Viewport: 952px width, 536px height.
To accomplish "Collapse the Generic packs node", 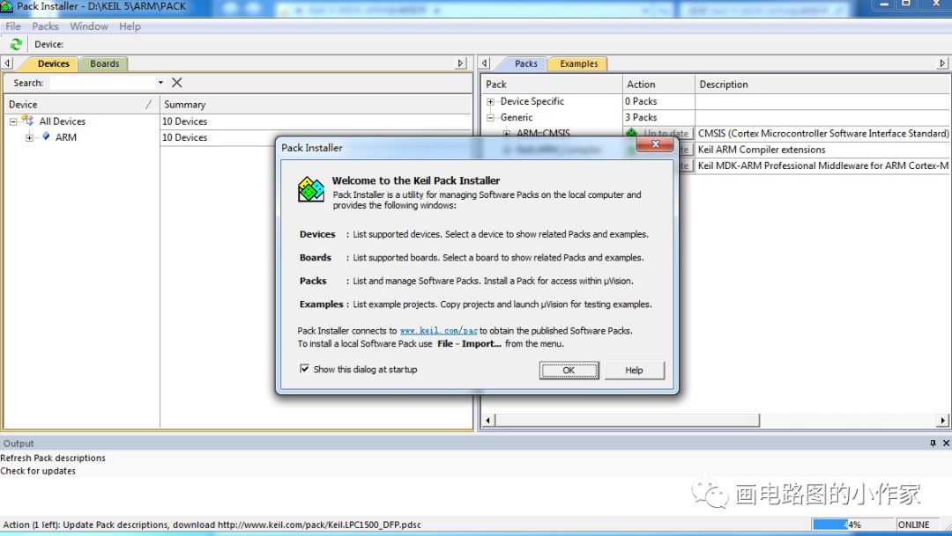I will point(491,118).
